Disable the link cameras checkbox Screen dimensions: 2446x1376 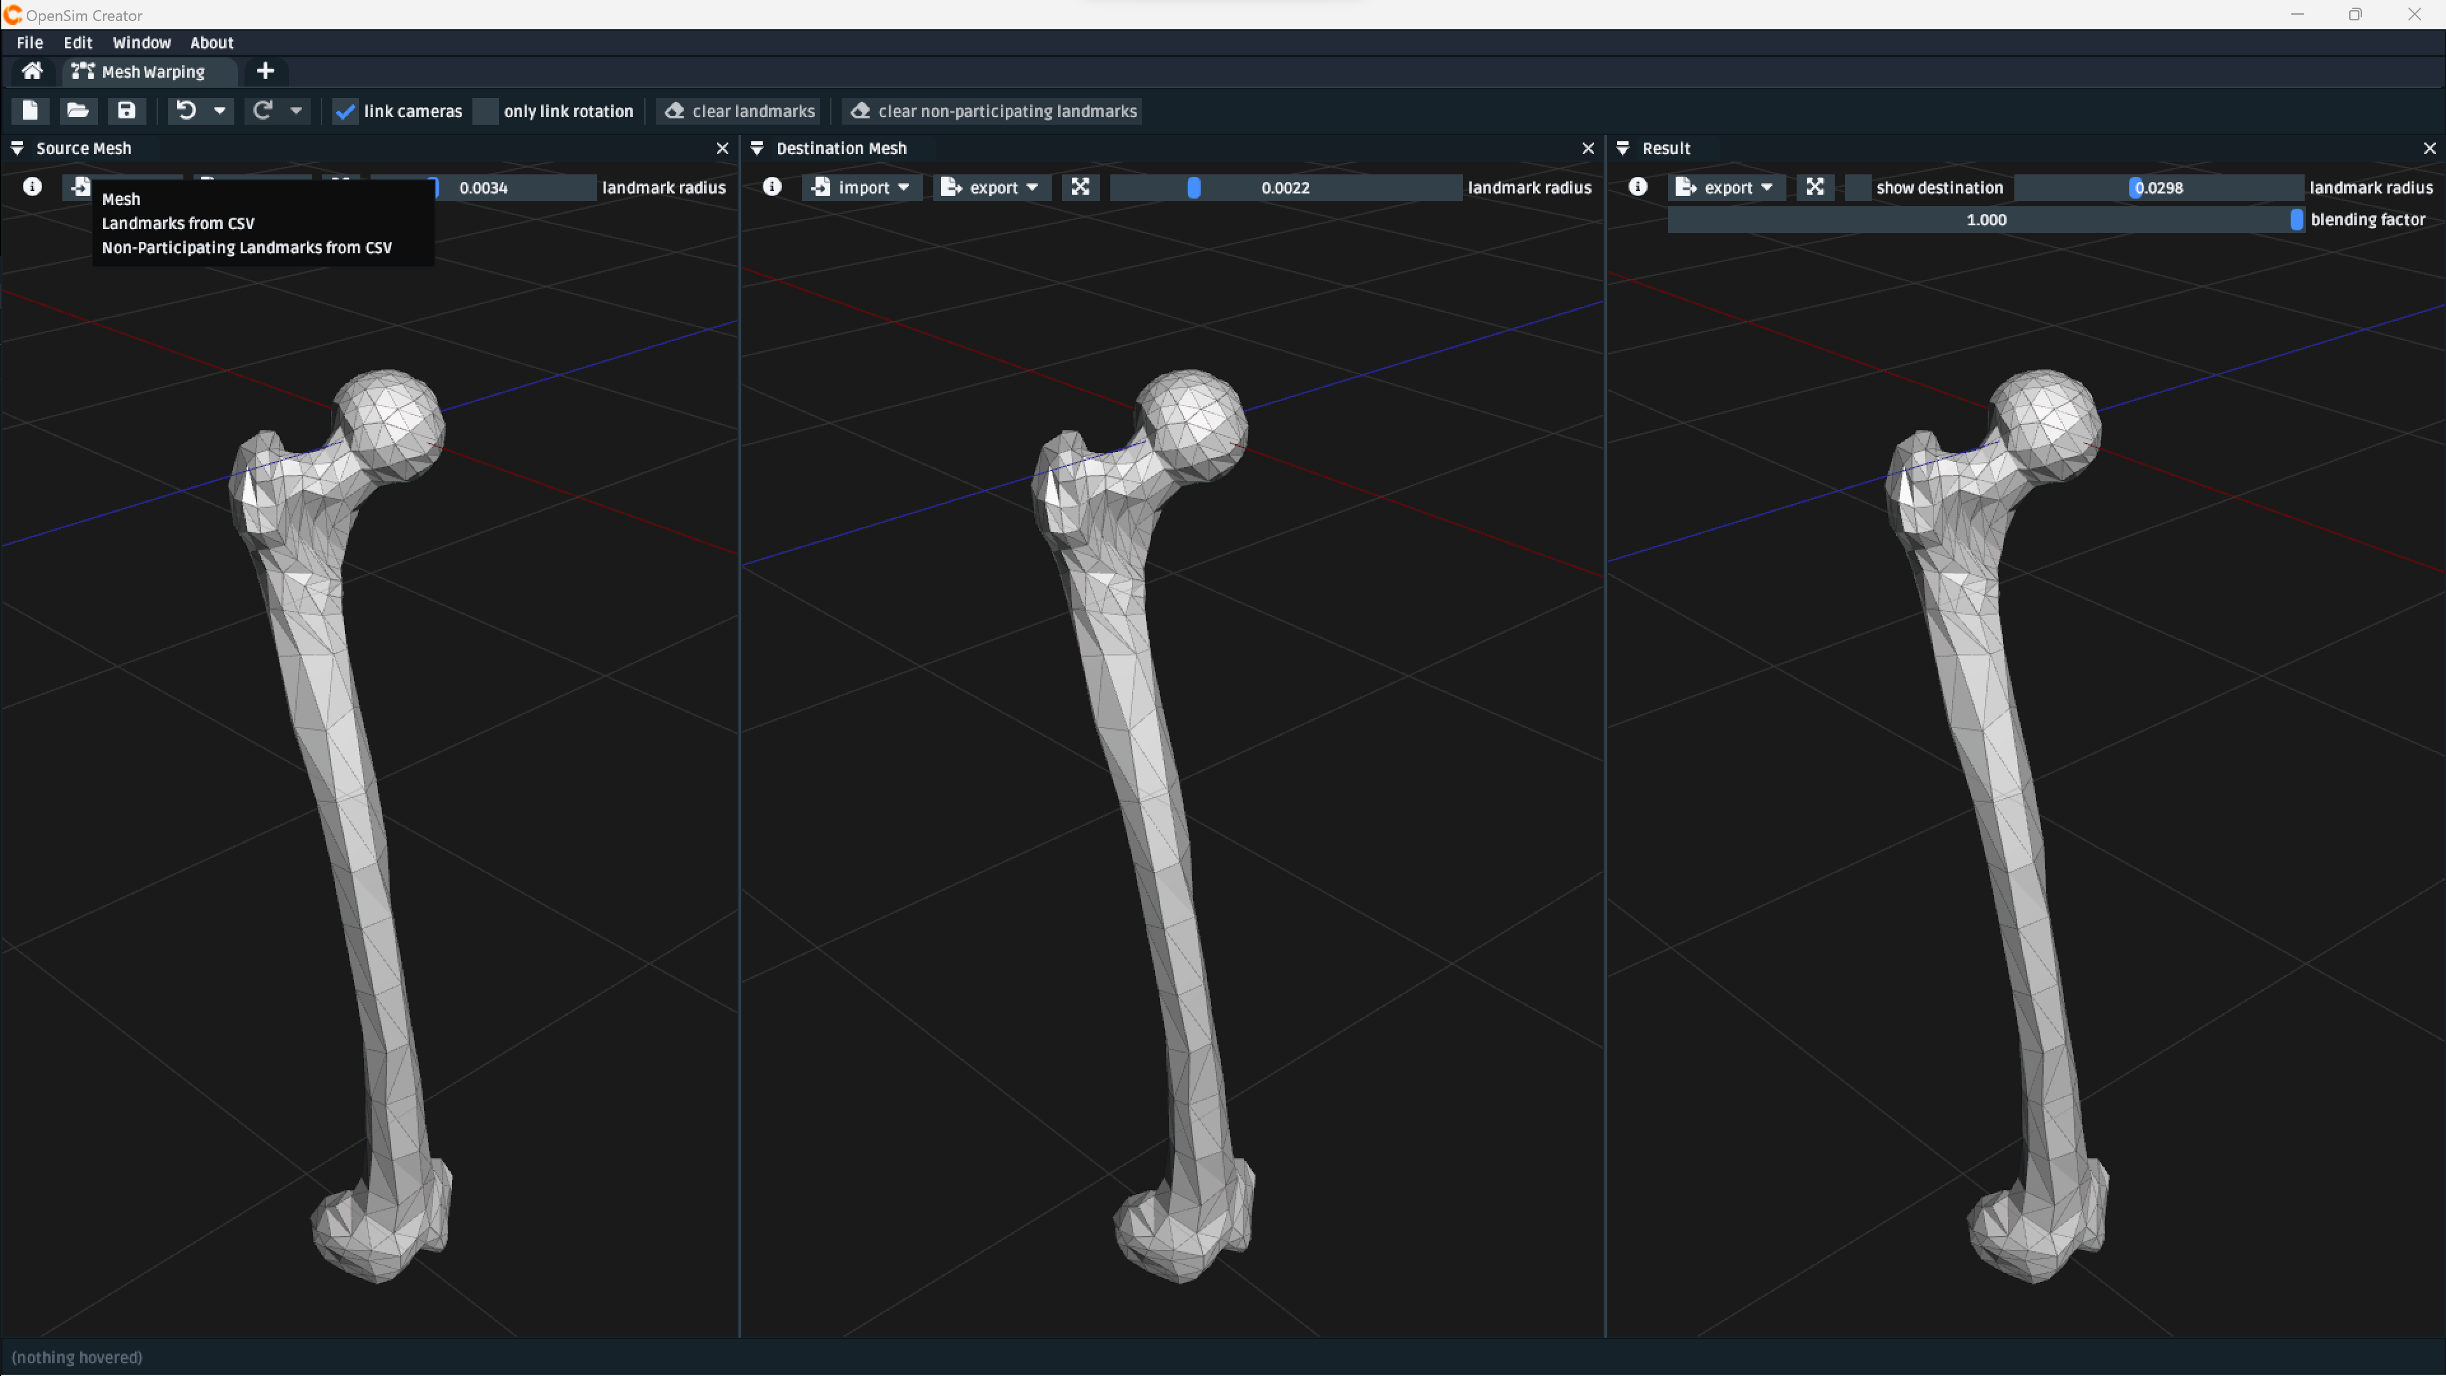pyautogui.click(x=346, y=111)
